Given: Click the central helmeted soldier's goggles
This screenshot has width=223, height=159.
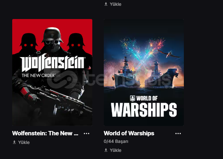Looking at the screenshot, I should [52, 42].
